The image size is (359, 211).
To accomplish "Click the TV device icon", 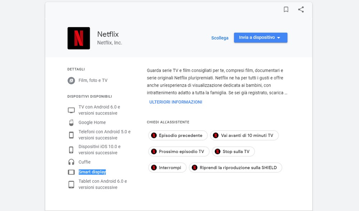I will click(71, 110).
